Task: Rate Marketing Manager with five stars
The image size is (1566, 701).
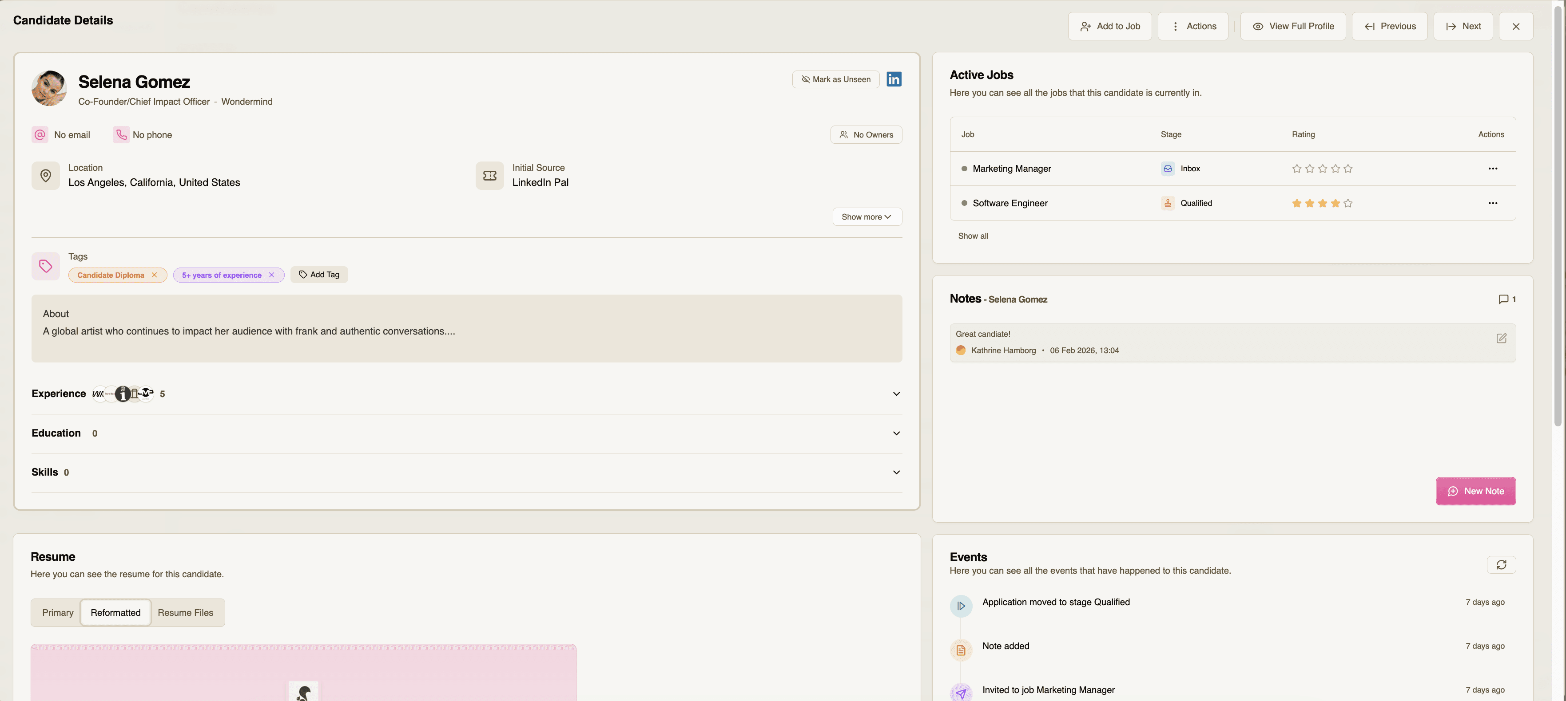Action: click(1348, 169)
